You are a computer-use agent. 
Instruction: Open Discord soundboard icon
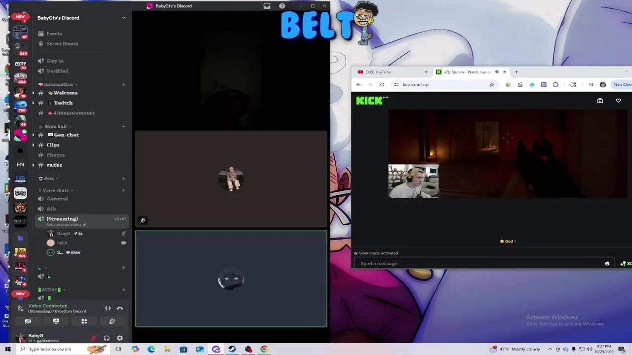click(x=112, y=321)
